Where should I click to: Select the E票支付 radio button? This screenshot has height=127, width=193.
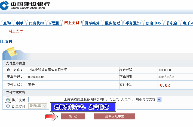tap(8, 106)
